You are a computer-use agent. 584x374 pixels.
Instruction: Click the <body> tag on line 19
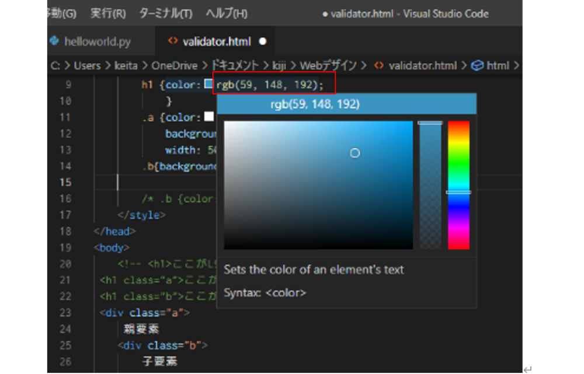[x=112, y=248]
